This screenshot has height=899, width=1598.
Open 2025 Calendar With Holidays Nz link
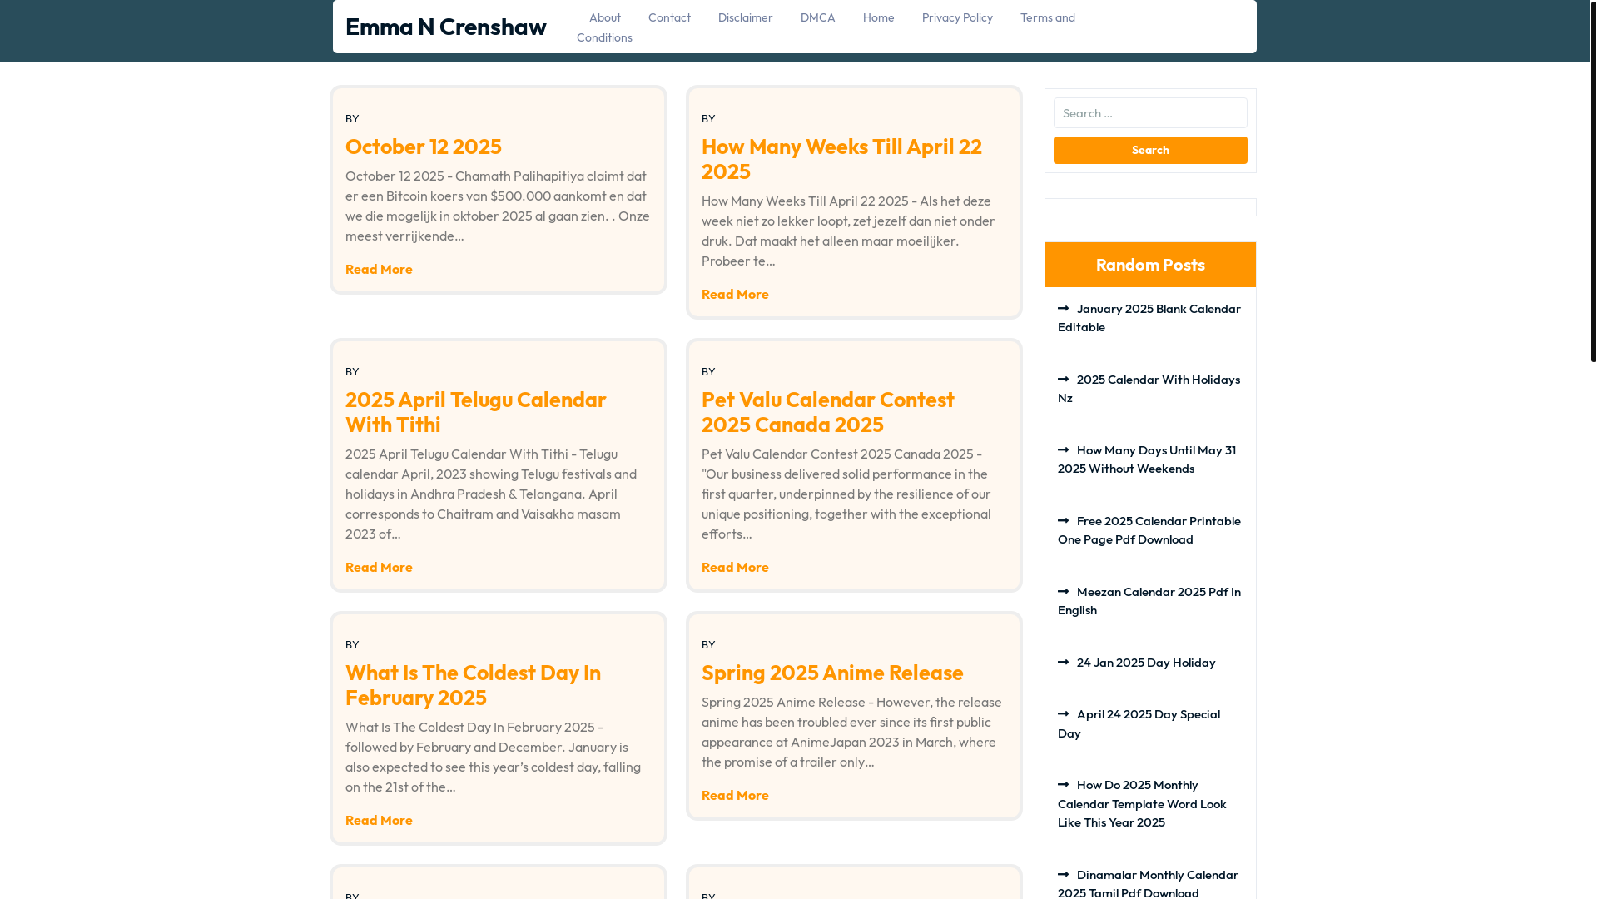click(1149, 389)
